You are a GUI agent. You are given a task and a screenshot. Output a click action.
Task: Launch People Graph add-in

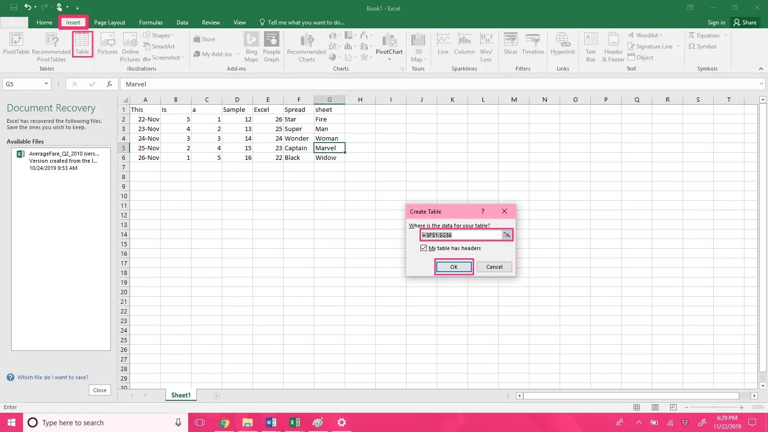tap(271, 47)
